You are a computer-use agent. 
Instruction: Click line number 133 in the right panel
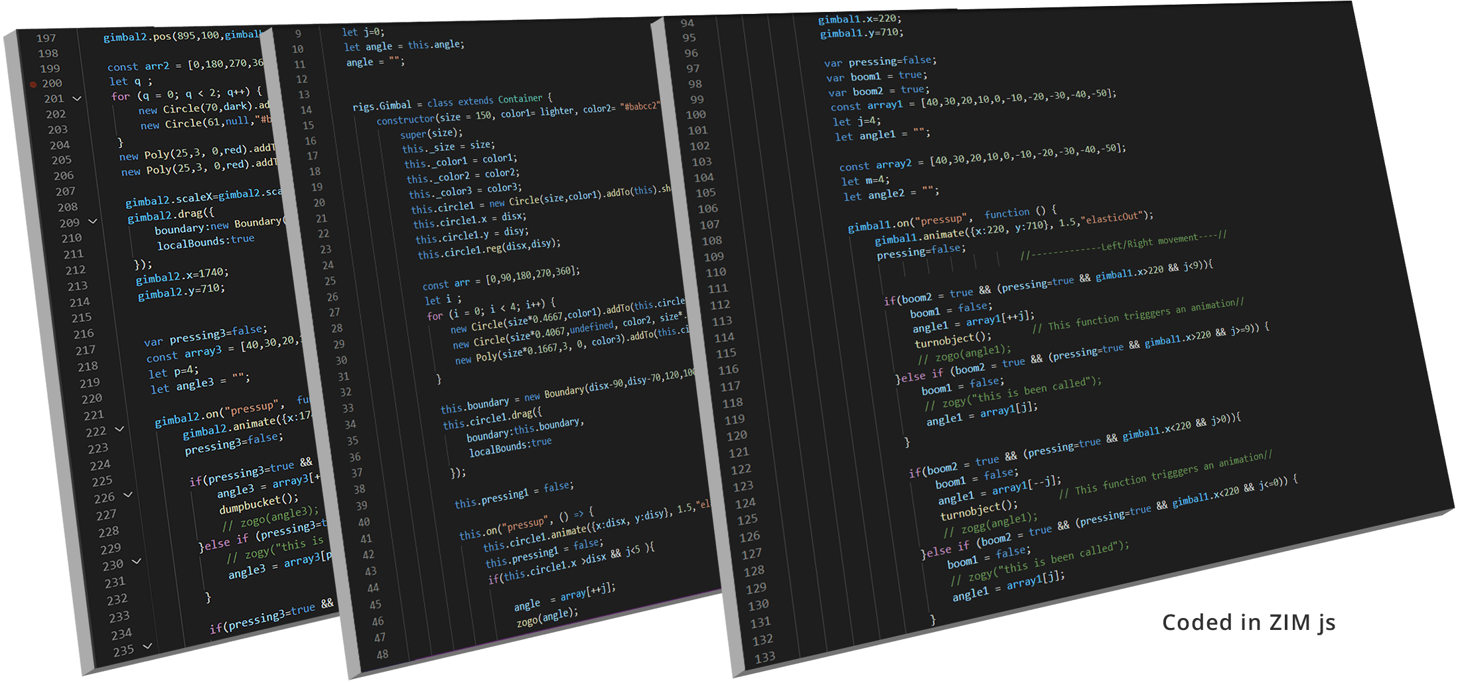tap(765, 657)
